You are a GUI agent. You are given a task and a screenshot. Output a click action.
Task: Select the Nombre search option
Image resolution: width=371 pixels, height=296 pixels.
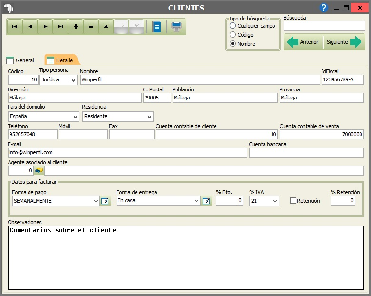243,44
